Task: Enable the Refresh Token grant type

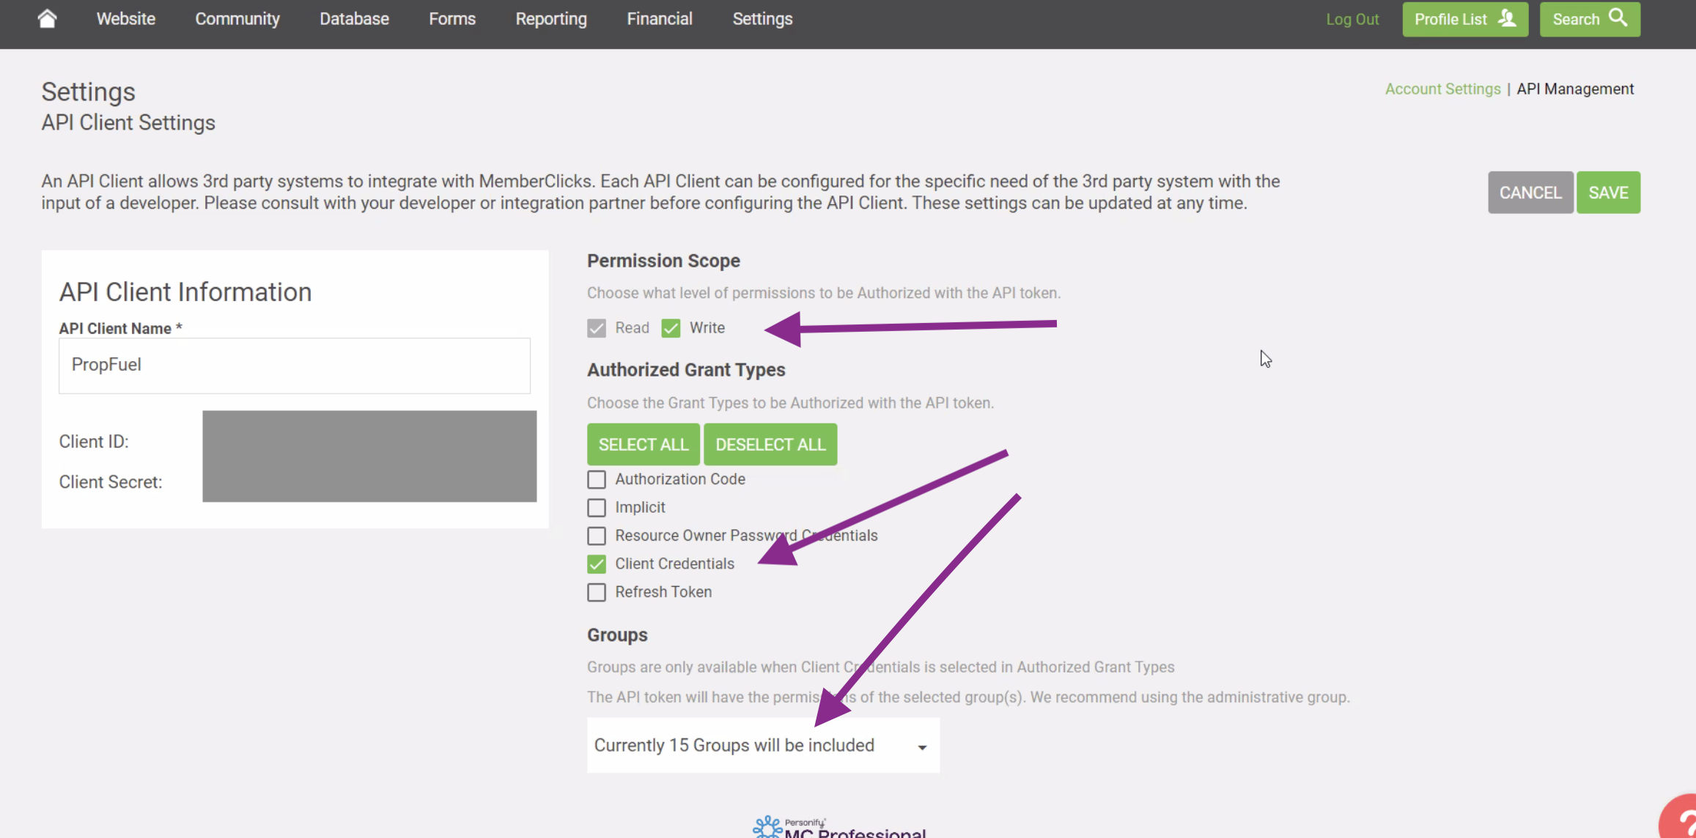Action: pyautogui.click(x=595, y=592)
